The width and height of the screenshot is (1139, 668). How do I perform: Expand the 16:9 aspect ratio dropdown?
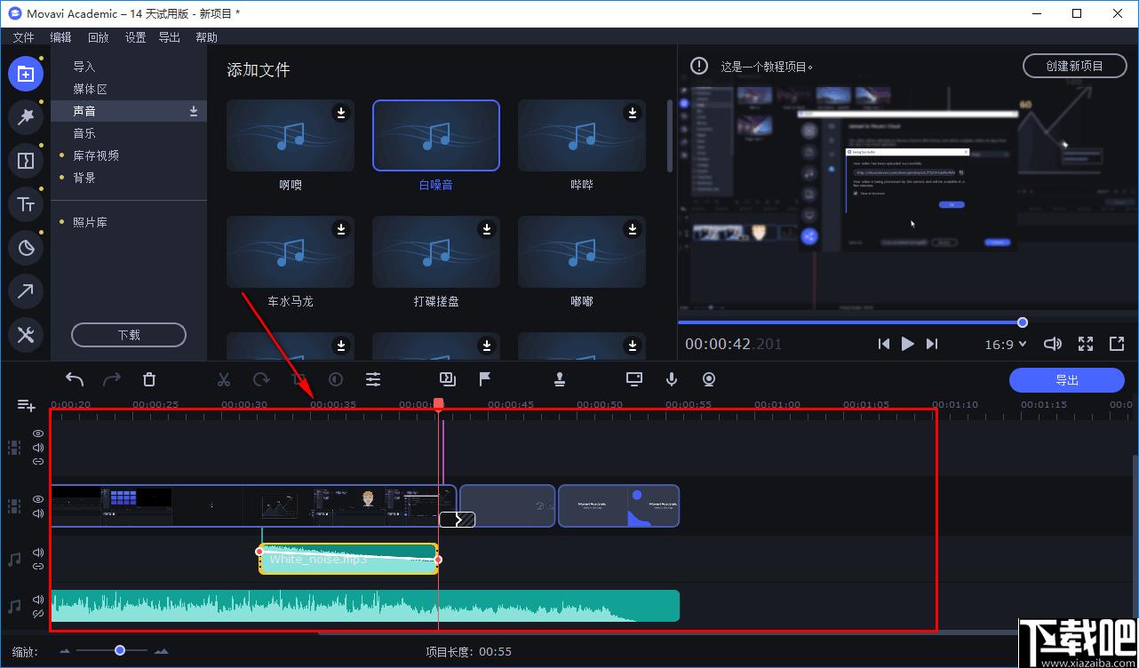pos(1006,344)
